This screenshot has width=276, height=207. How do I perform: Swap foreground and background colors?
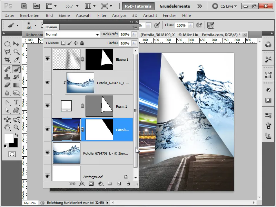17,135
